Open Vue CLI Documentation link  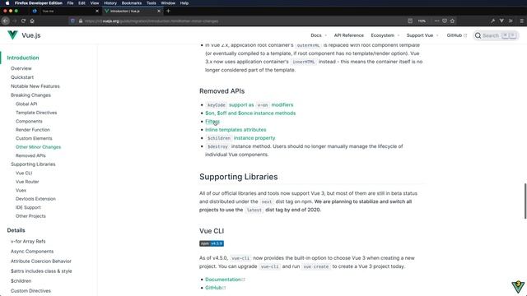tap(225, 280)
